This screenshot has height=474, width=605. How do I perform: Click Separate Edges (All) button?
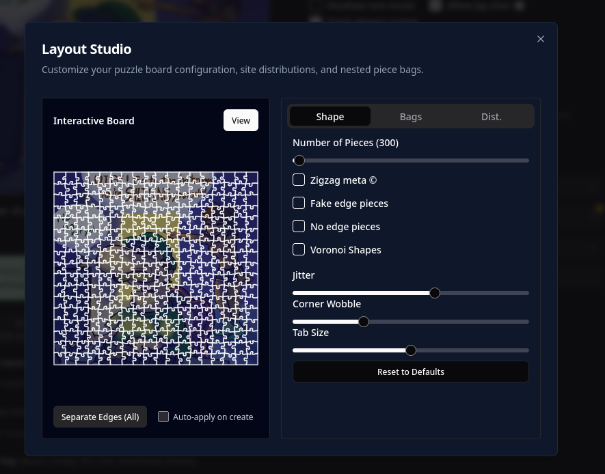(100, 417)
